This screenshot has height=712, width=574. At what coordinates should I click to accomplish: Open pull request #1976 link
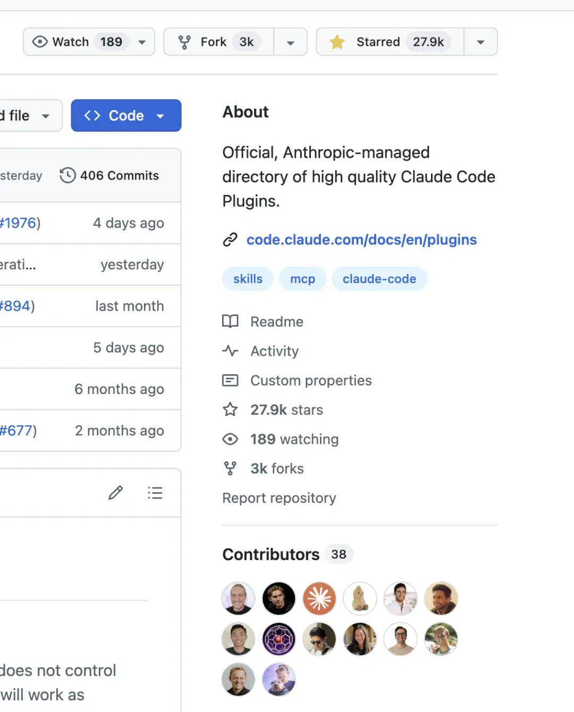point(18,223)
